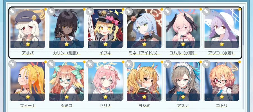The height and width of the screenshot is (112, 253).
Task: Pin the フィーナ character card
Action: tap(12, 64)
